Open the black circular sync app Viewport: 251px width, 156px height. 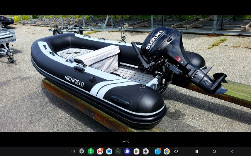[x=176, y=151]
